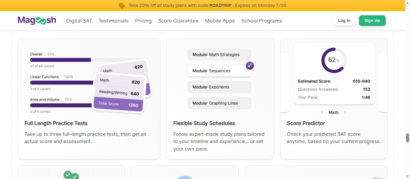Click the price tag icon in promo banner
Image resolution: width=410 pixels, height=179 pixels.
click(122, 6)
